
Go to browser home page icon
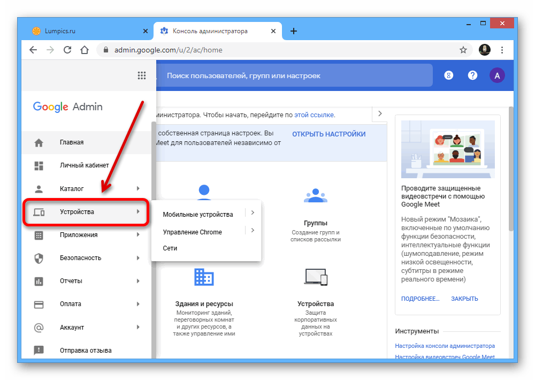tap(85, 50)
